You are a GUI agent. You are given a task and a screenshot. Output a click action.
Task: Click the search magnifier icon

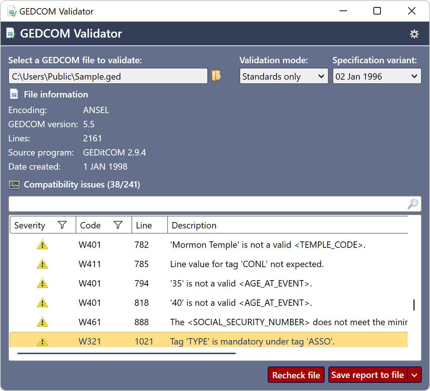(x=413, y=203)
